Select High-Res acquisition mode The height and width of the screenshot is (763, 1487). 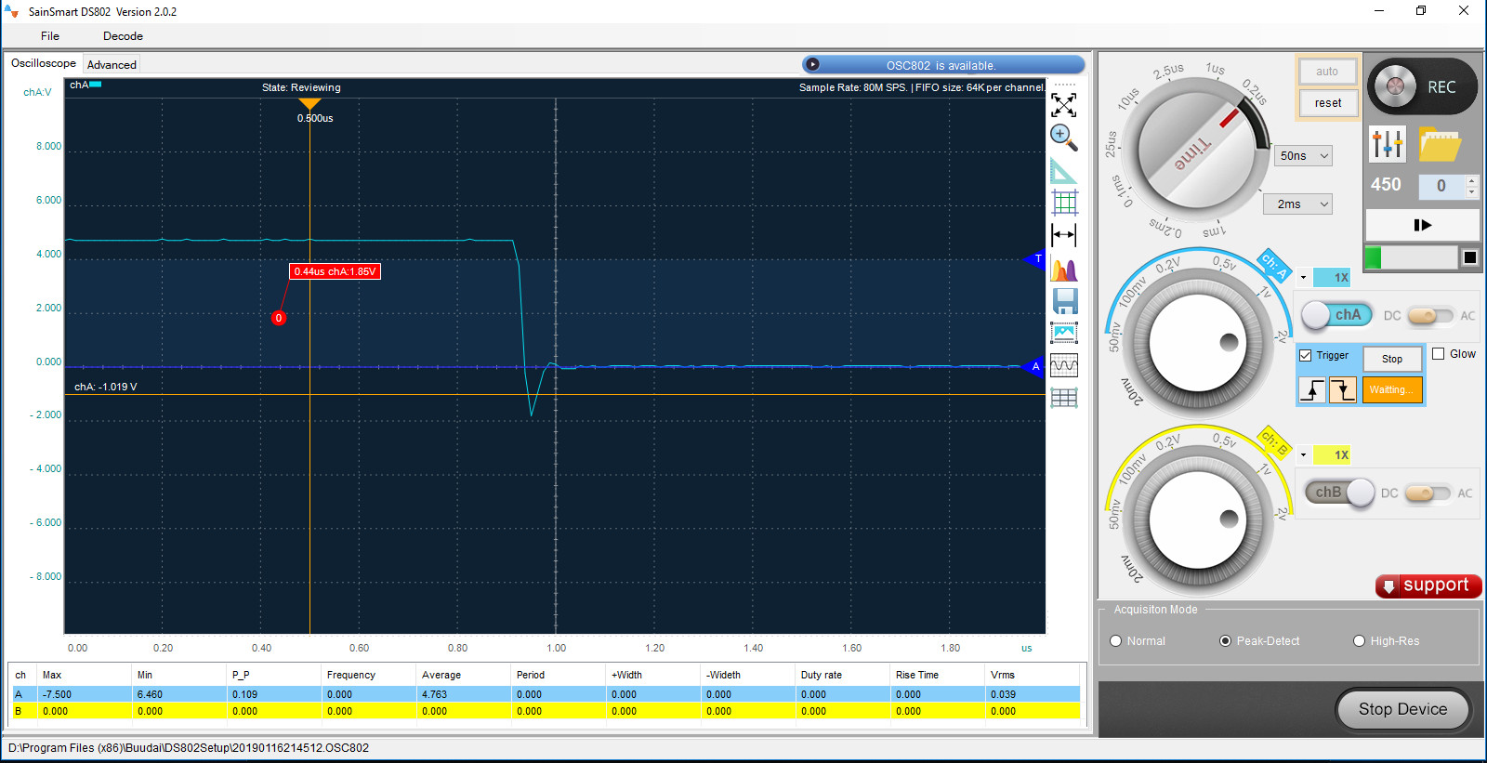1359,640
